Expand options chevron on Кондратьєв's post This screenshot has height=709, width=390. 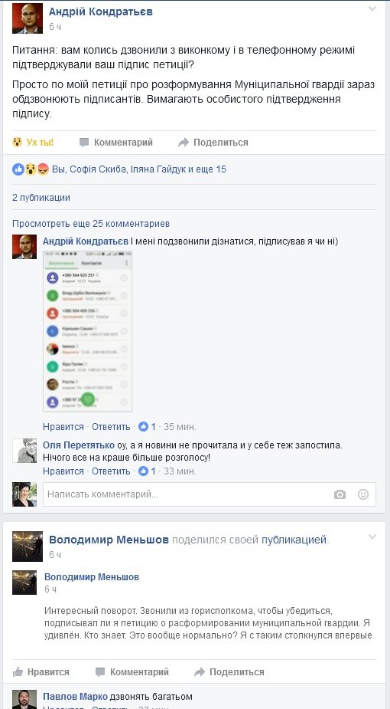(372, 8)
